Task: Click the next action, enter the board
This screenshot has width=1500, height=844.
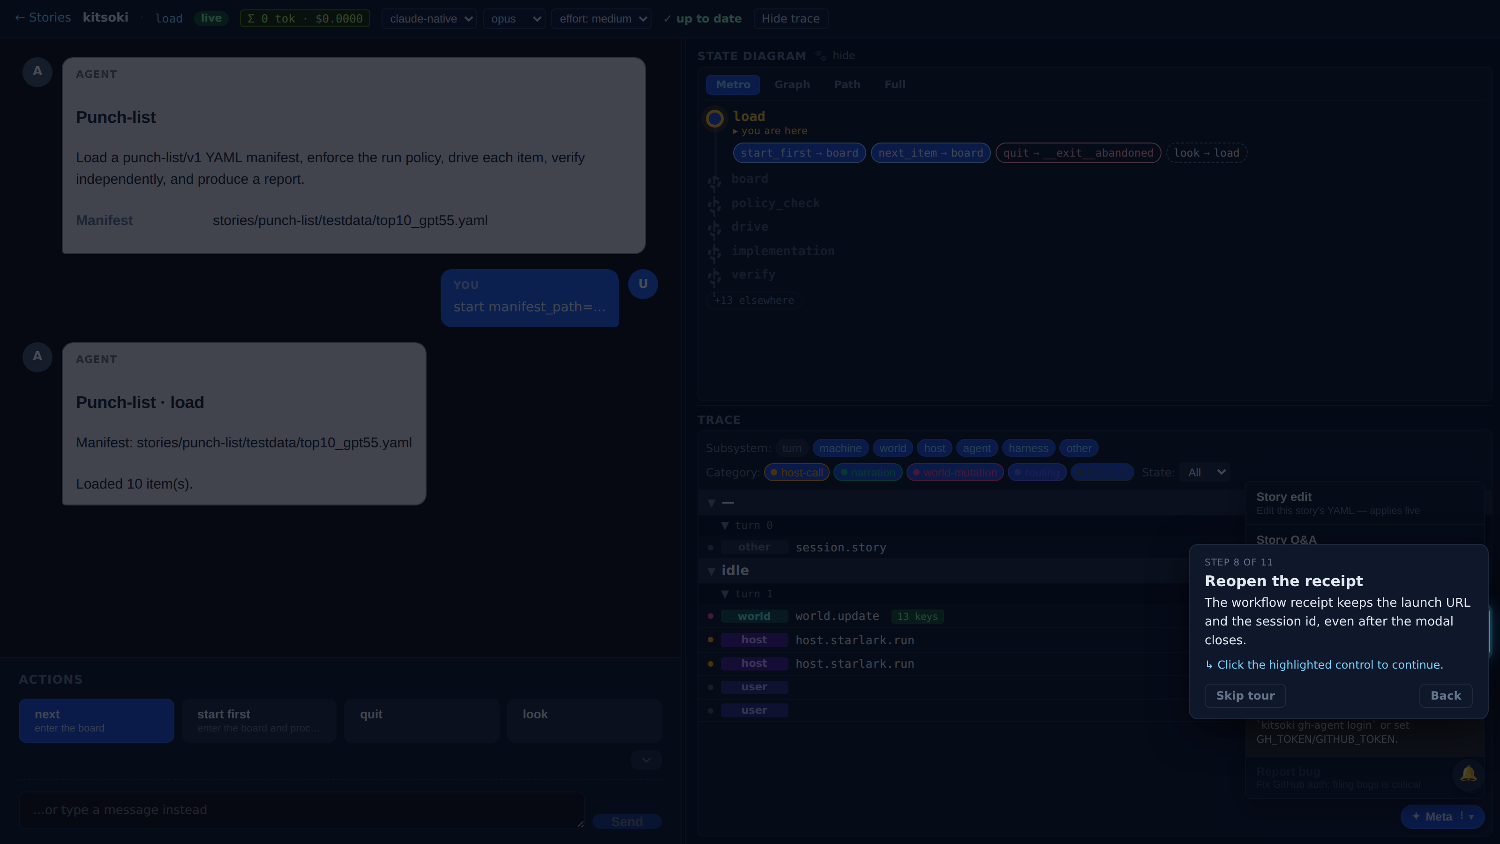Action: click(96, 721)
